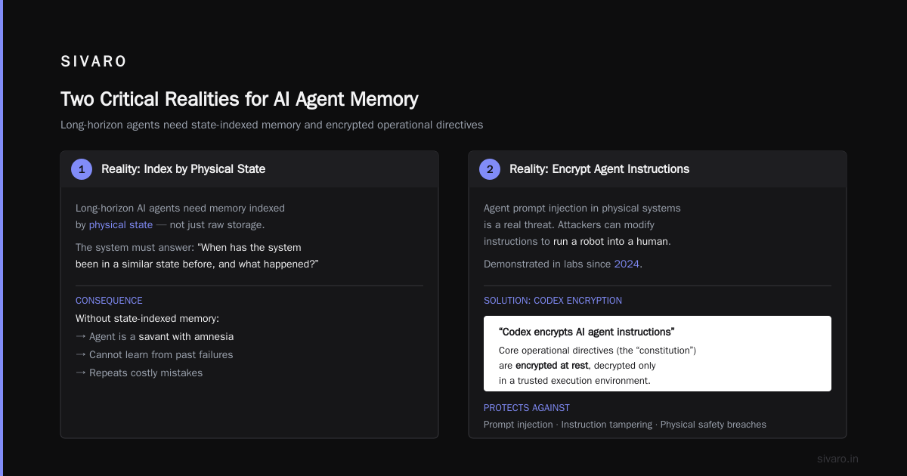
Task: Click the main title 'Two Critical Realities'
Action: pyautogui.click(x=239, y=100)
